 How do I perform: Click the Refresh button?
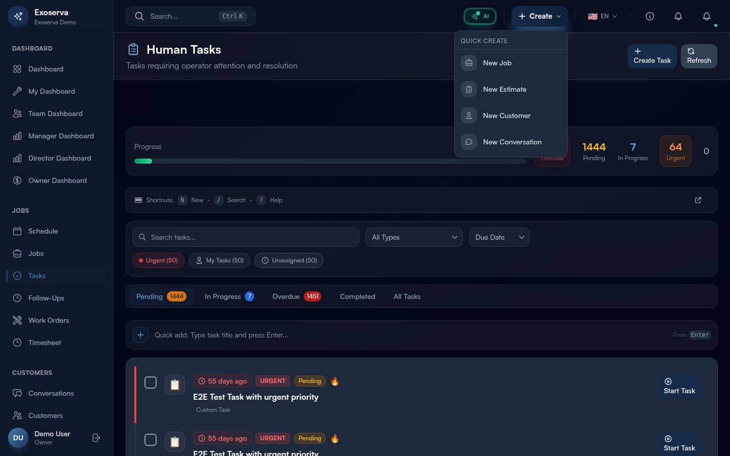(699, 56)
